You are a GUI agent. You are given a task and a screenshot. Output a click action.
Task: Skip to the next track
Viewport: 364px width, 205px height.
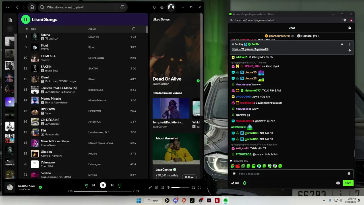tap(112, 185)
